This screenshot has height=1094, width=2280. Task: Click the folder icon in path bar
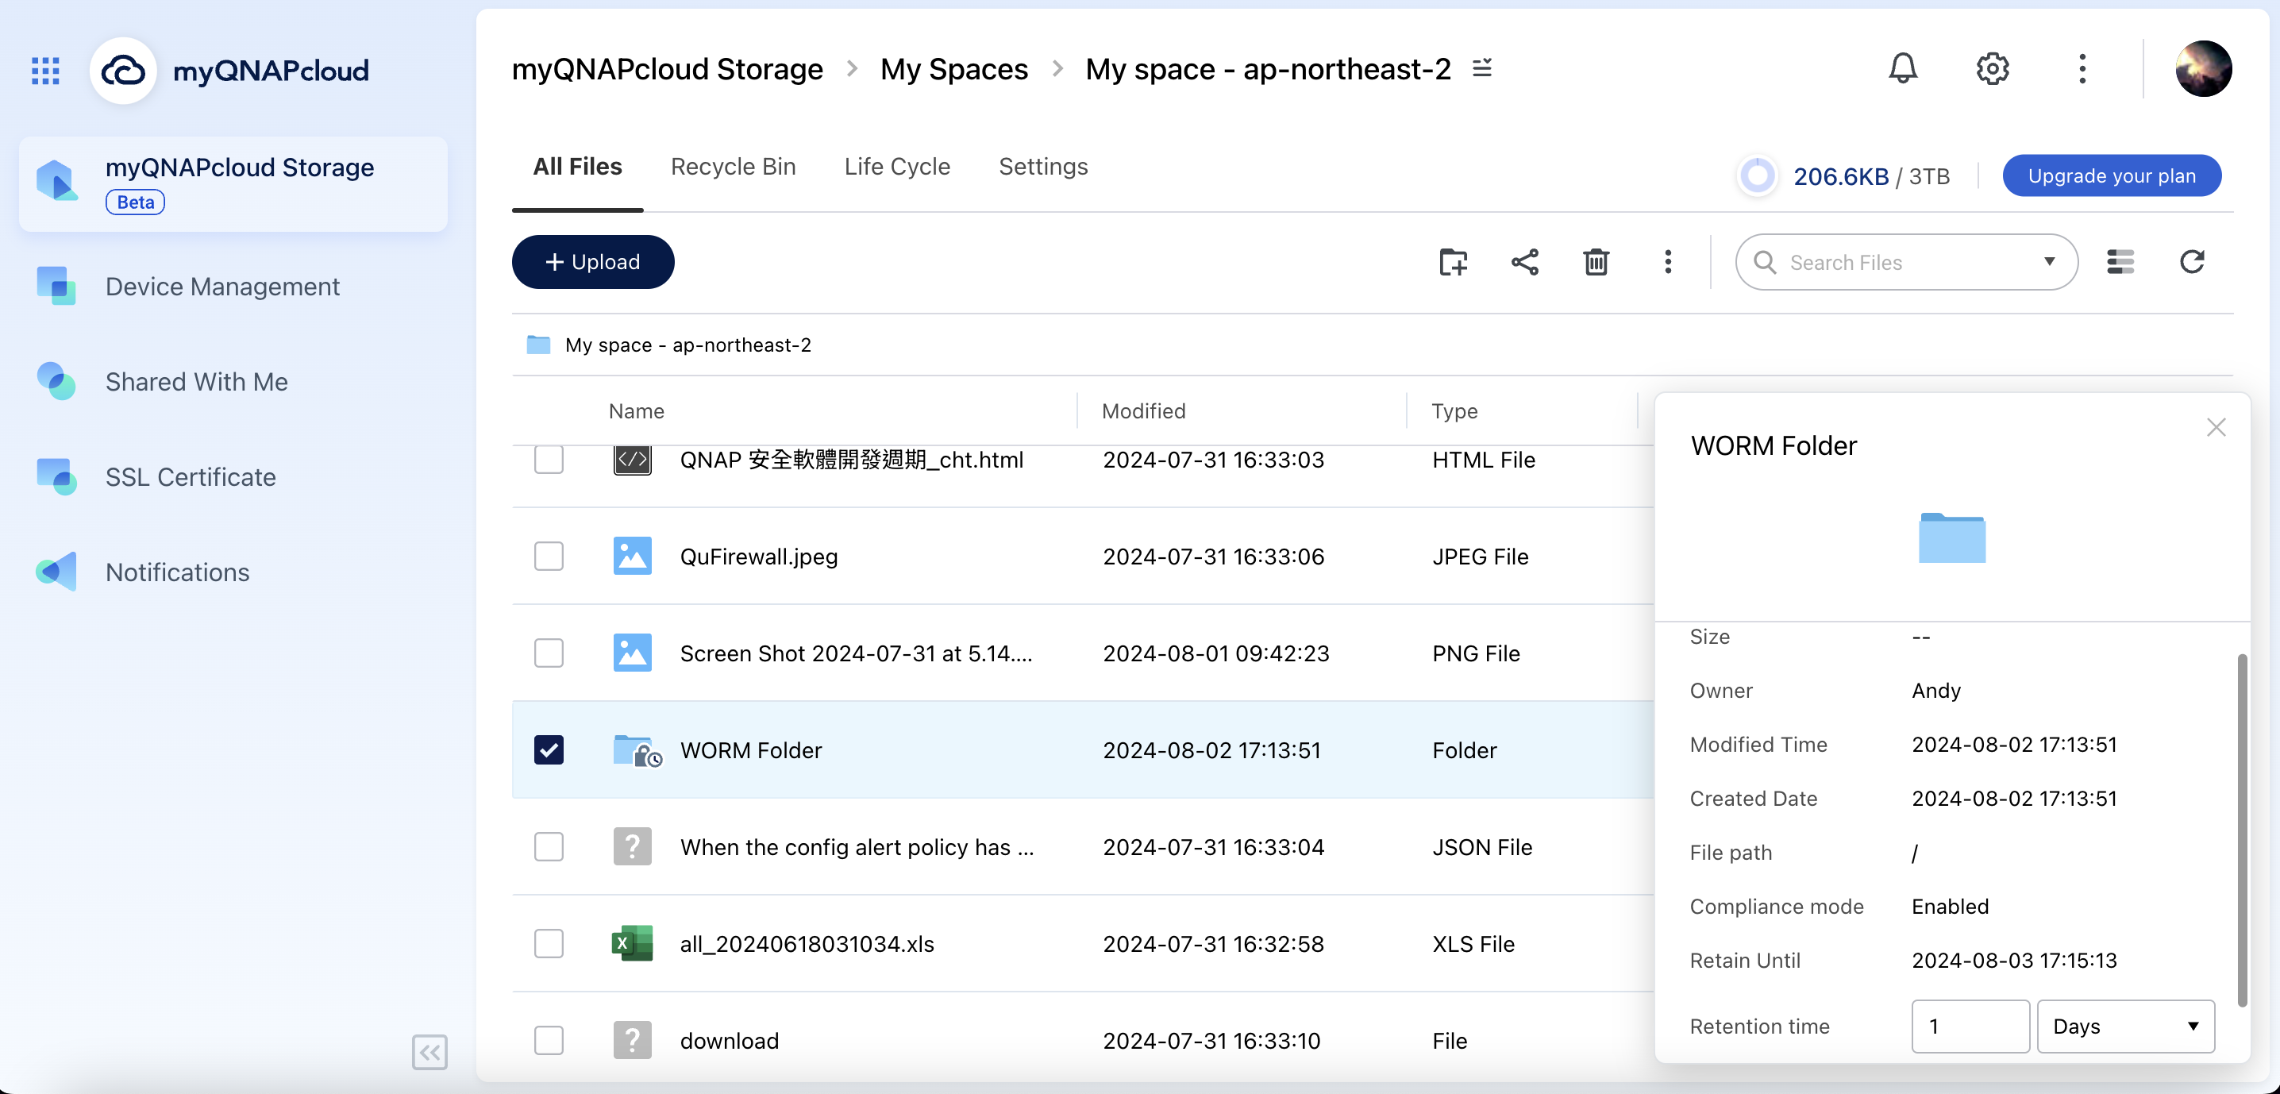pyautogui.click(x=538, y=345)
